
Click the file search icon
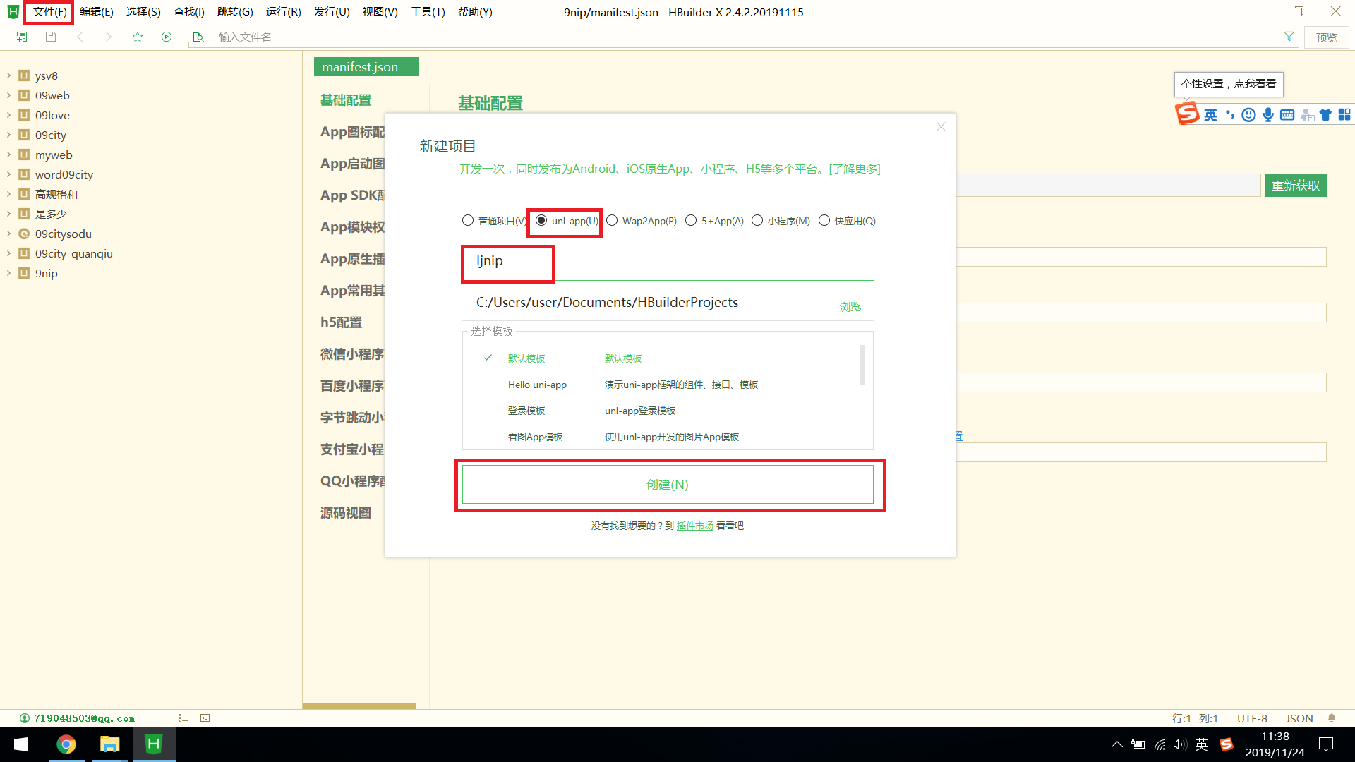pos(198,37)
